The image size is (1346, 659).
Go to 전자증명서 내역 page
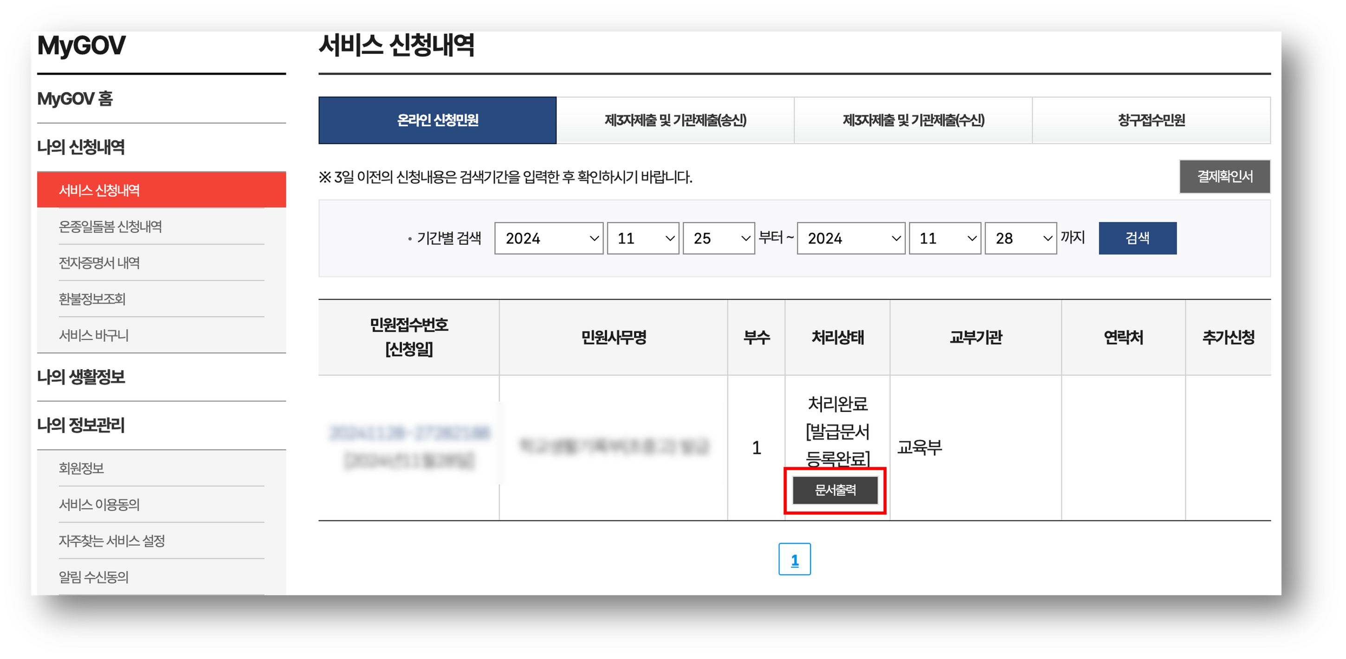(x=99, y=264)
